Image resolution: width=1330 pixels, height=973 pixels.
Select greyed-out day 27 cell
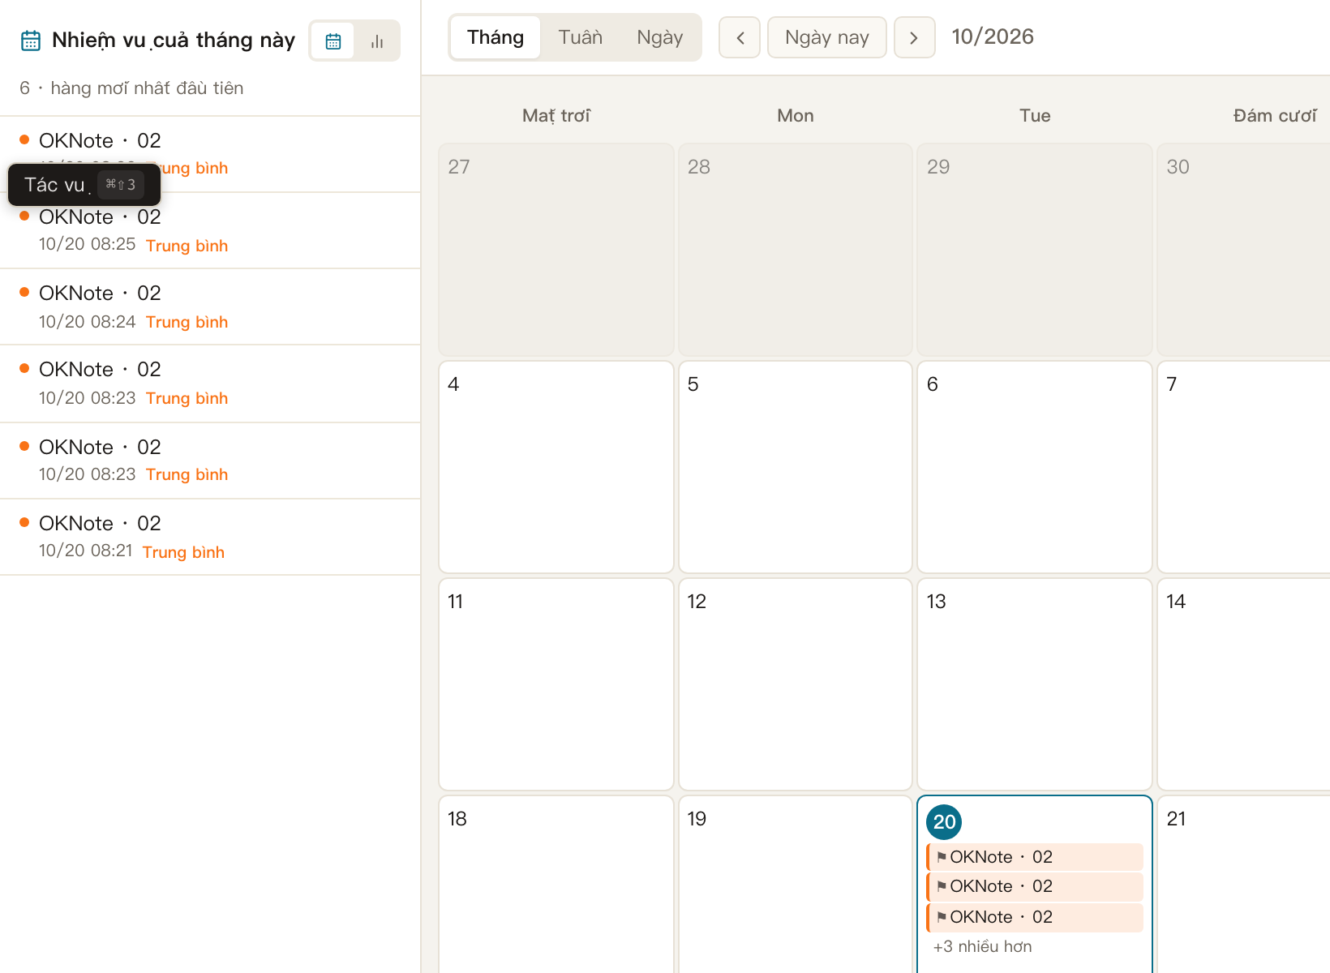point(556,250)
